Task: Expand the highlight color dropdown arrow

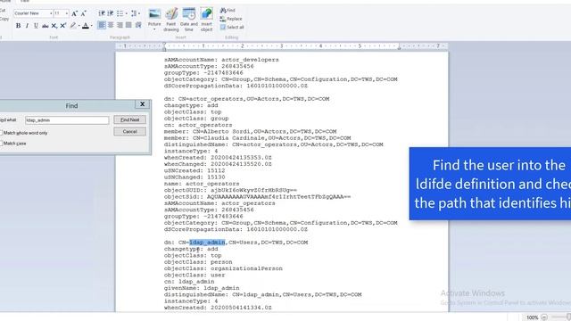Action: 79,26
